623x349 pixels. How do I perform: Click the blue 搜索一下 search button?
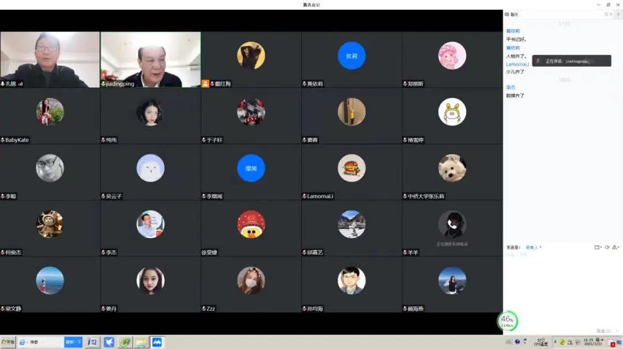pyautogui.click(x=73, y=342)
